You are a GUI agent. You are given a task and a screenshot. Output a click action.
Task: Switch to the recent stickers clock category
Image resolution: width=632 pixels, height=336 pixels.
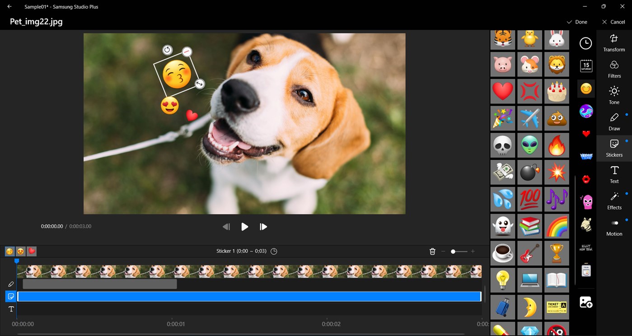coord(586,43)
